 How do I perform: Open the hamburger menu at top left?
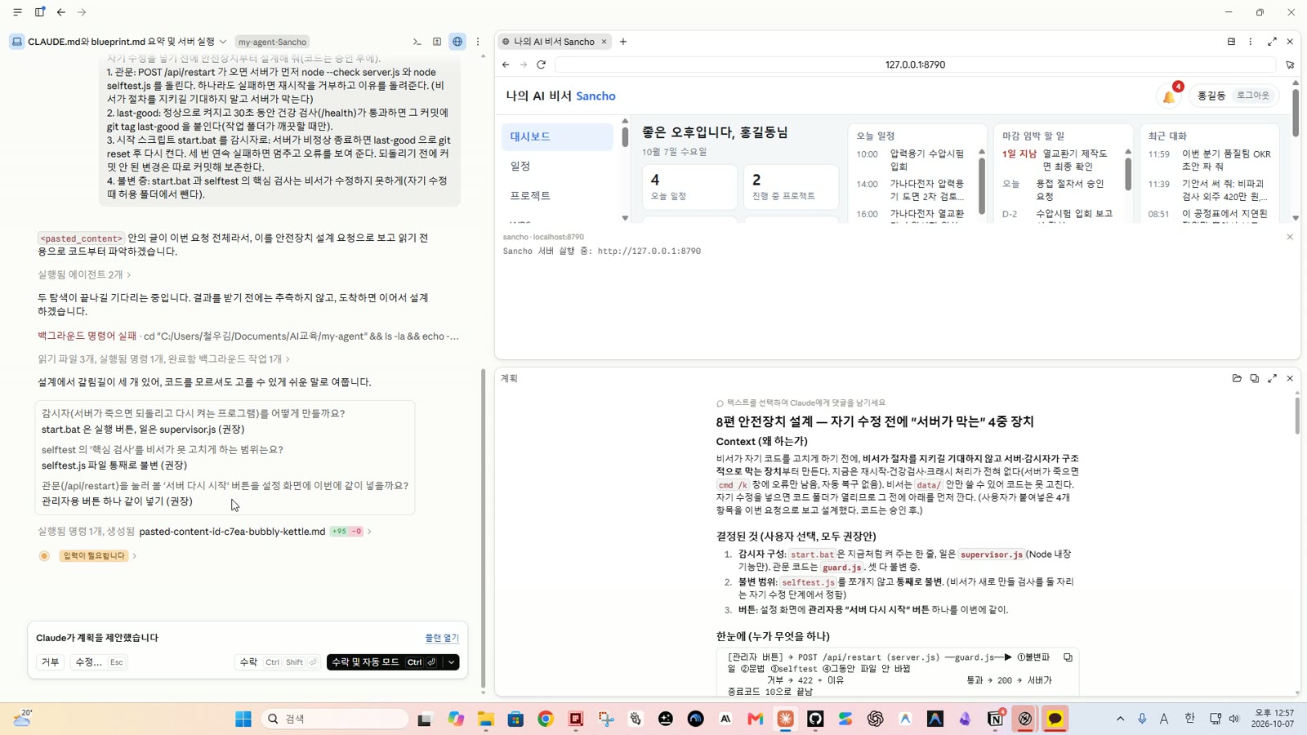(x=17, y=12)
